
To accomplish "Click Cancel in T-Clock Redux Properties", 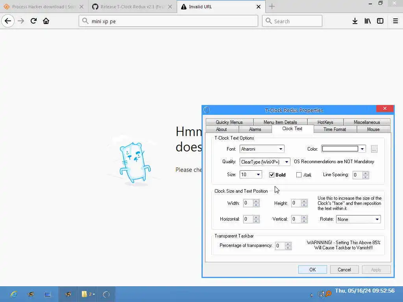I will click(344, 270).
